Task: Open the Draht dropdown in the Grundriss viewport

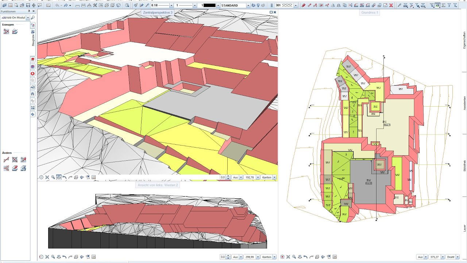Action: pyautogui.click(x=458, y=257)
